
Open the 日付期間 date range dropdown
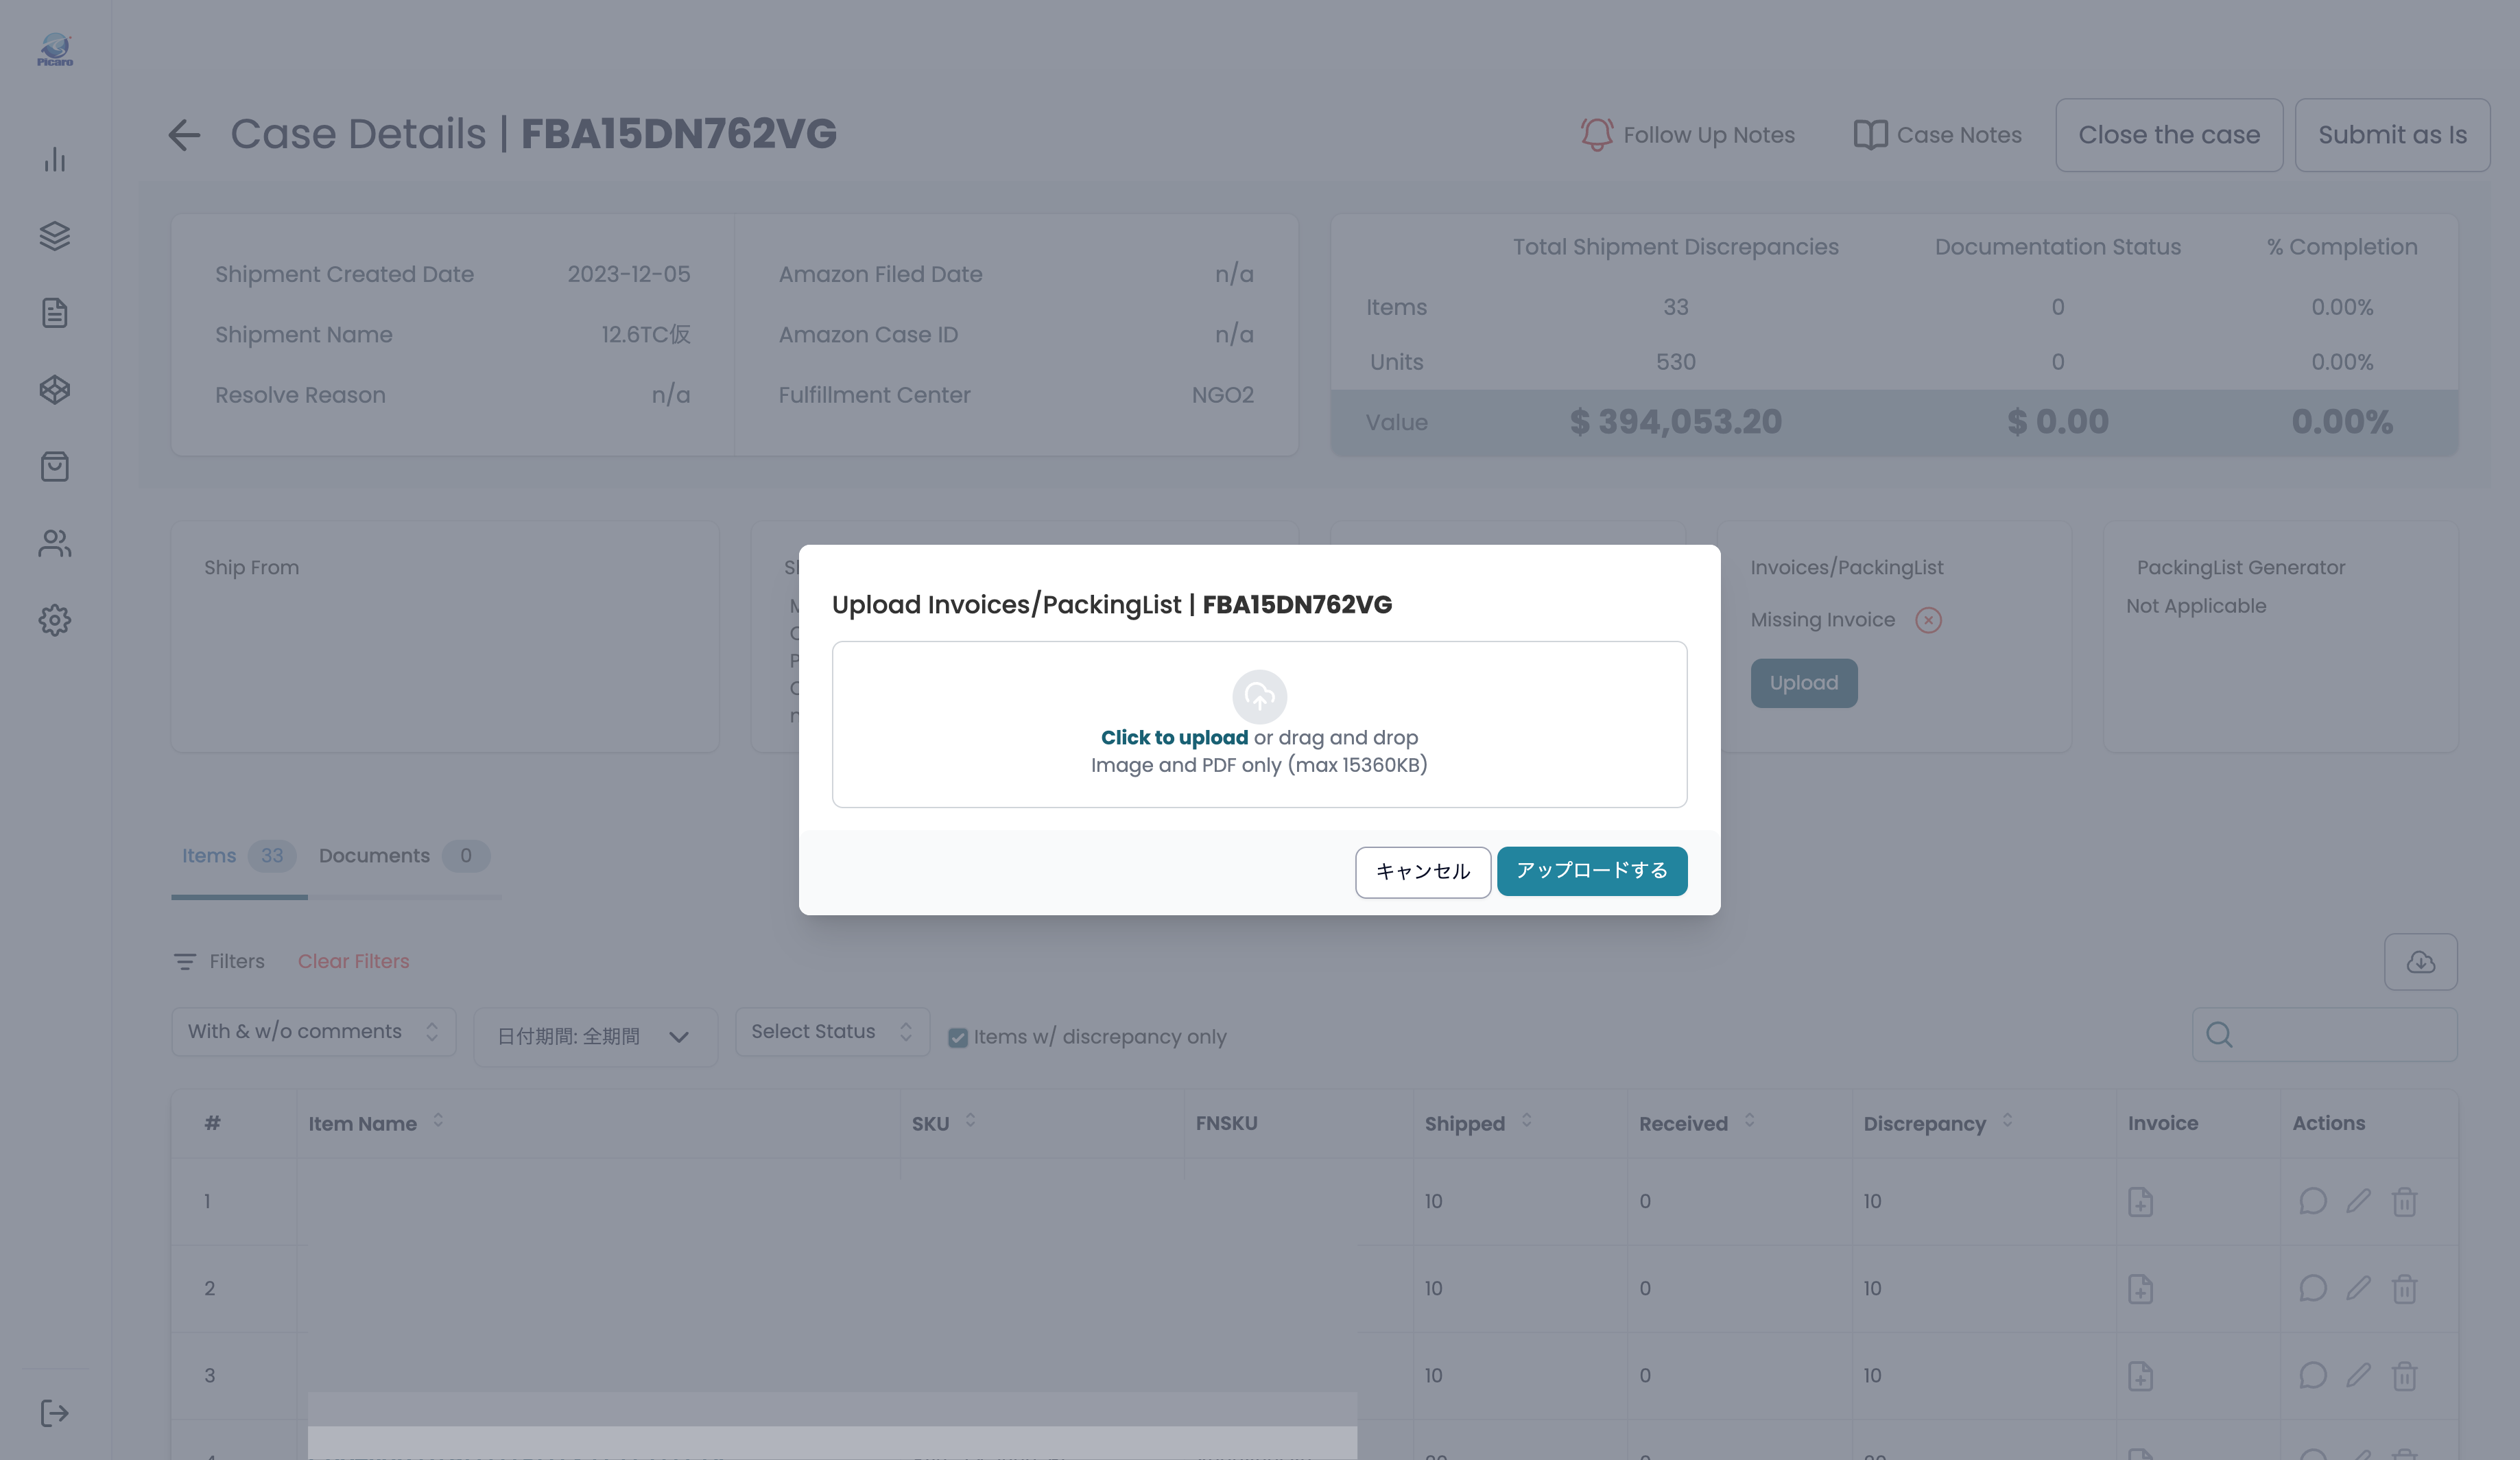595,1037
